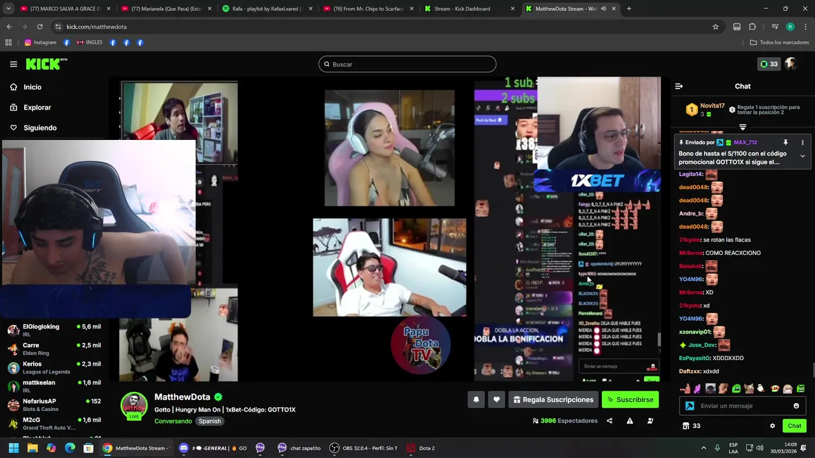
Task: Open a new browser tab
Action: point(629,9)
